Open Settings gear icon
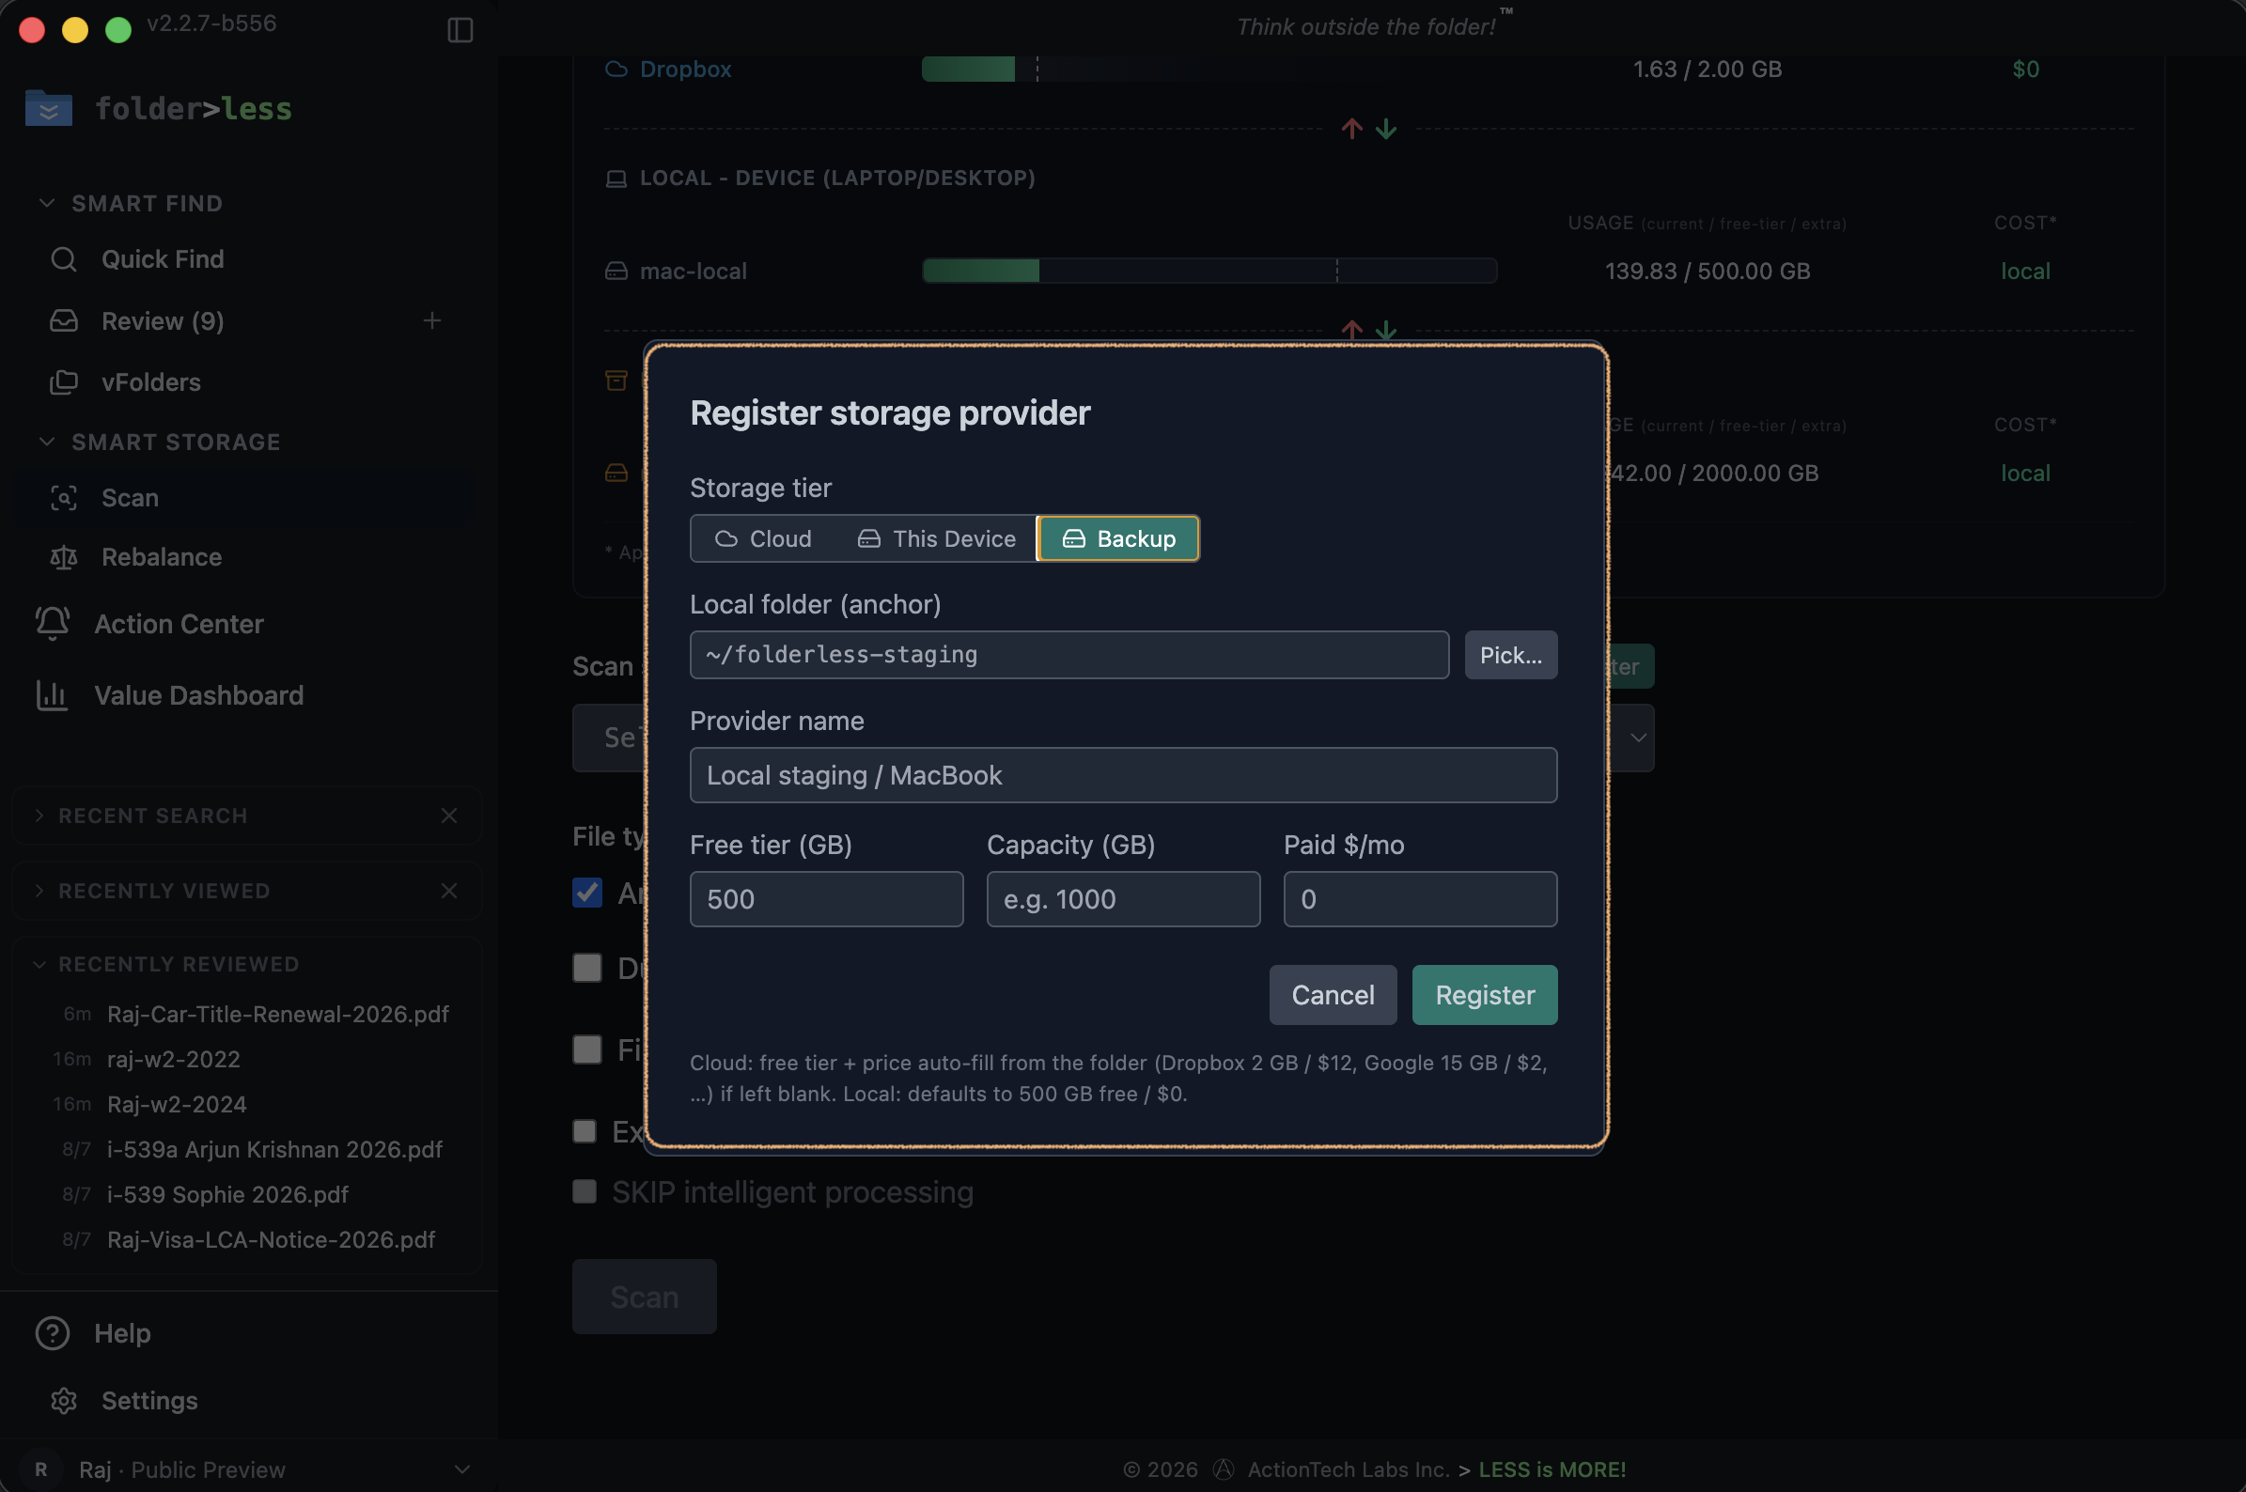 point(64,1400)
